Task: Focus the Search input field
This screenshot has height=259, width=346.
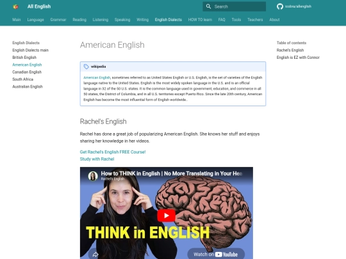Action: coord(234,6)
